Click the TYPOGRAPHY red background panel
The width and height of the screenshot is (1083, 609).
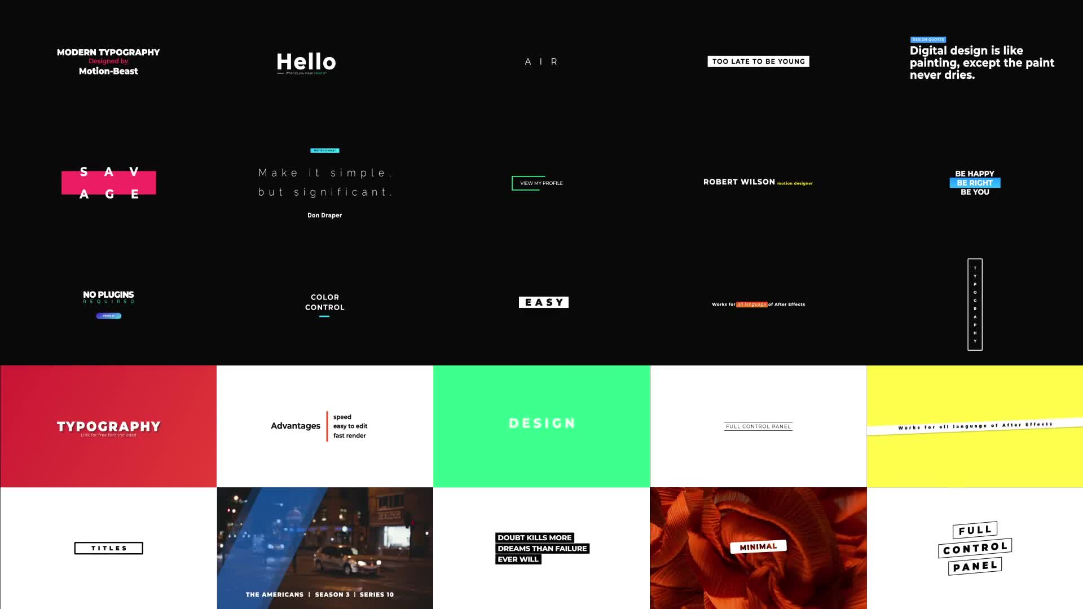click(x=108, y=426)
